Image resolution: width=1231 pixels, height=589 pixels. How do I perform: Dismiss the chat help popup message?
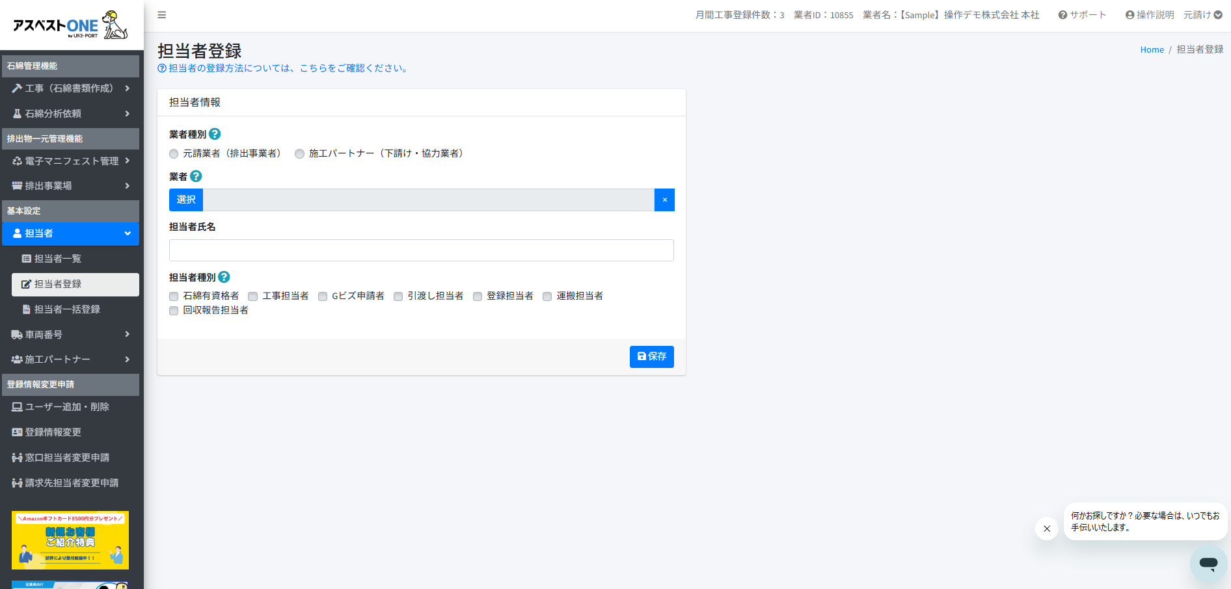point(1046,529)
